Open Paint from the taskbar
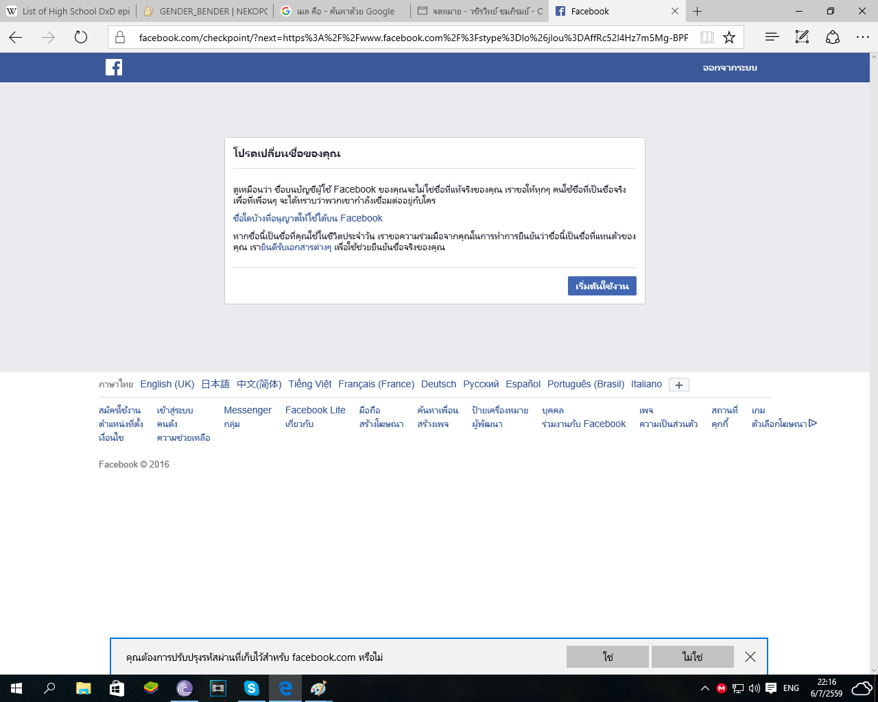 tap(319, 688)
